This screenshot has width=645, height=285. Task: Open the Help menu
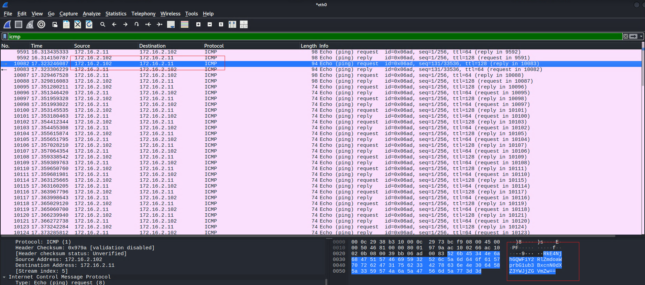point(208,14)
